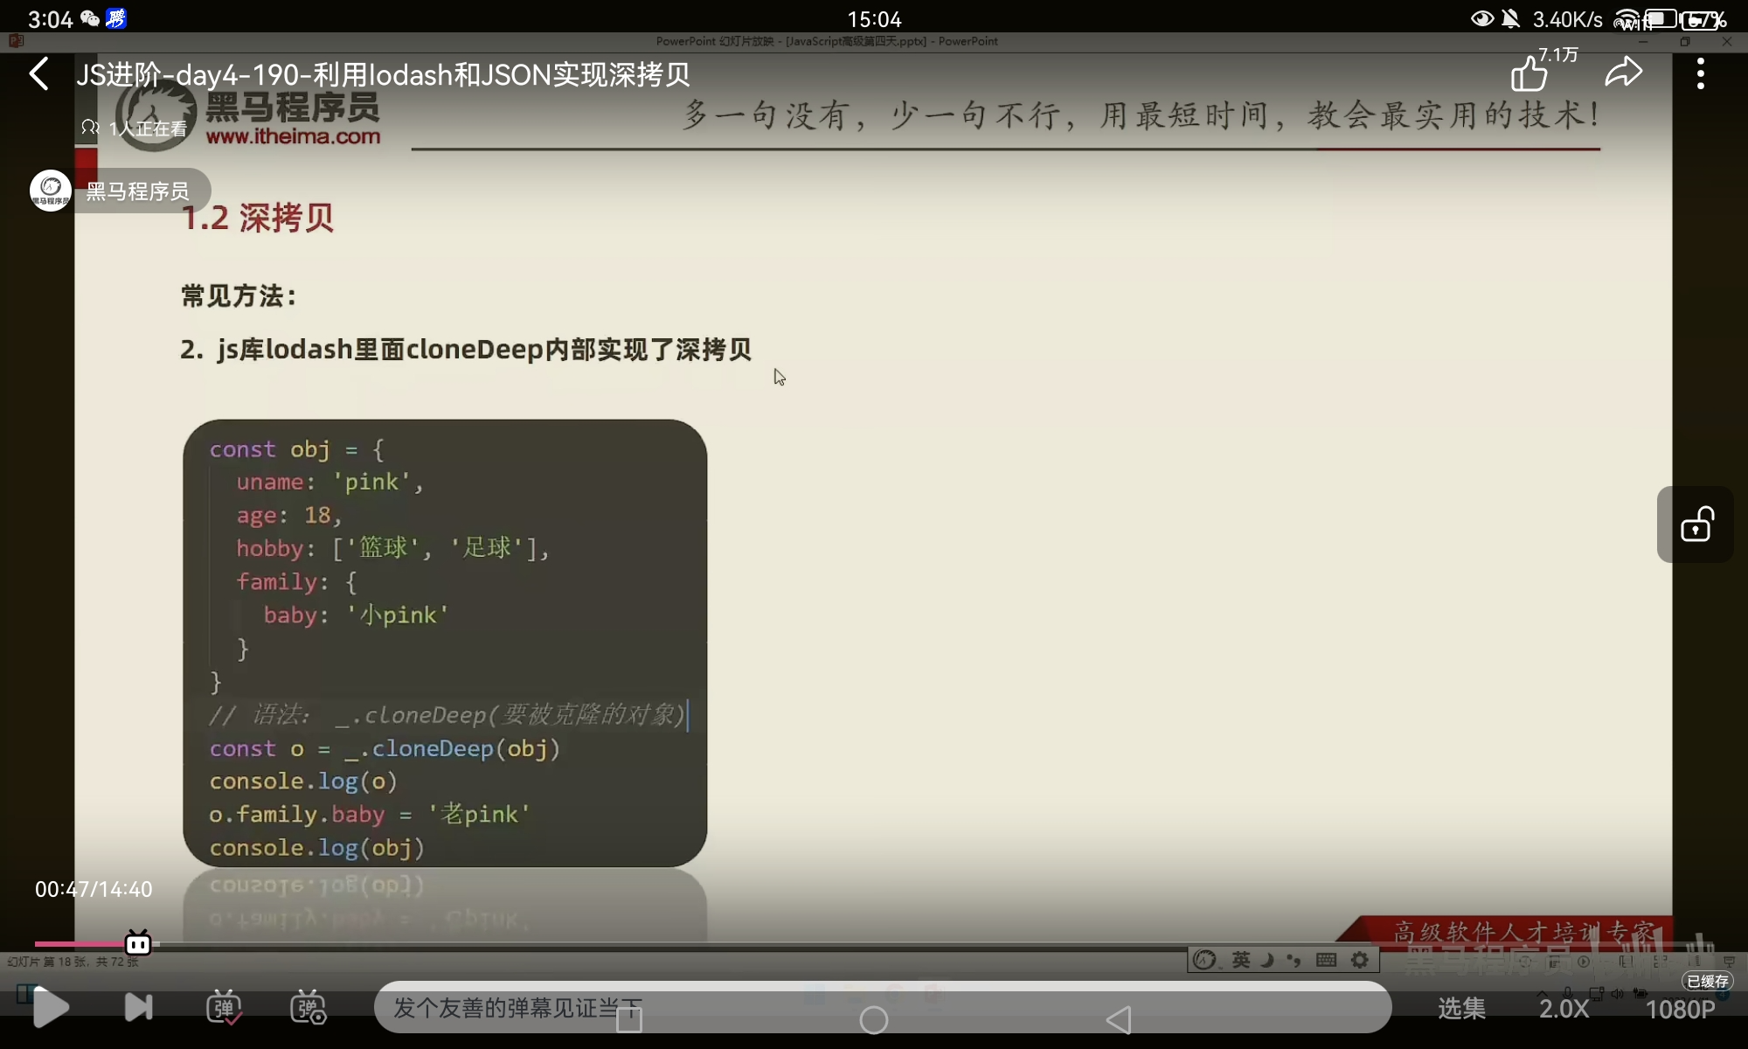Viewport: 1748px width, 1049px height.
Task: Click the progress bar scrubber handle
Action: (x=138, y=944)
